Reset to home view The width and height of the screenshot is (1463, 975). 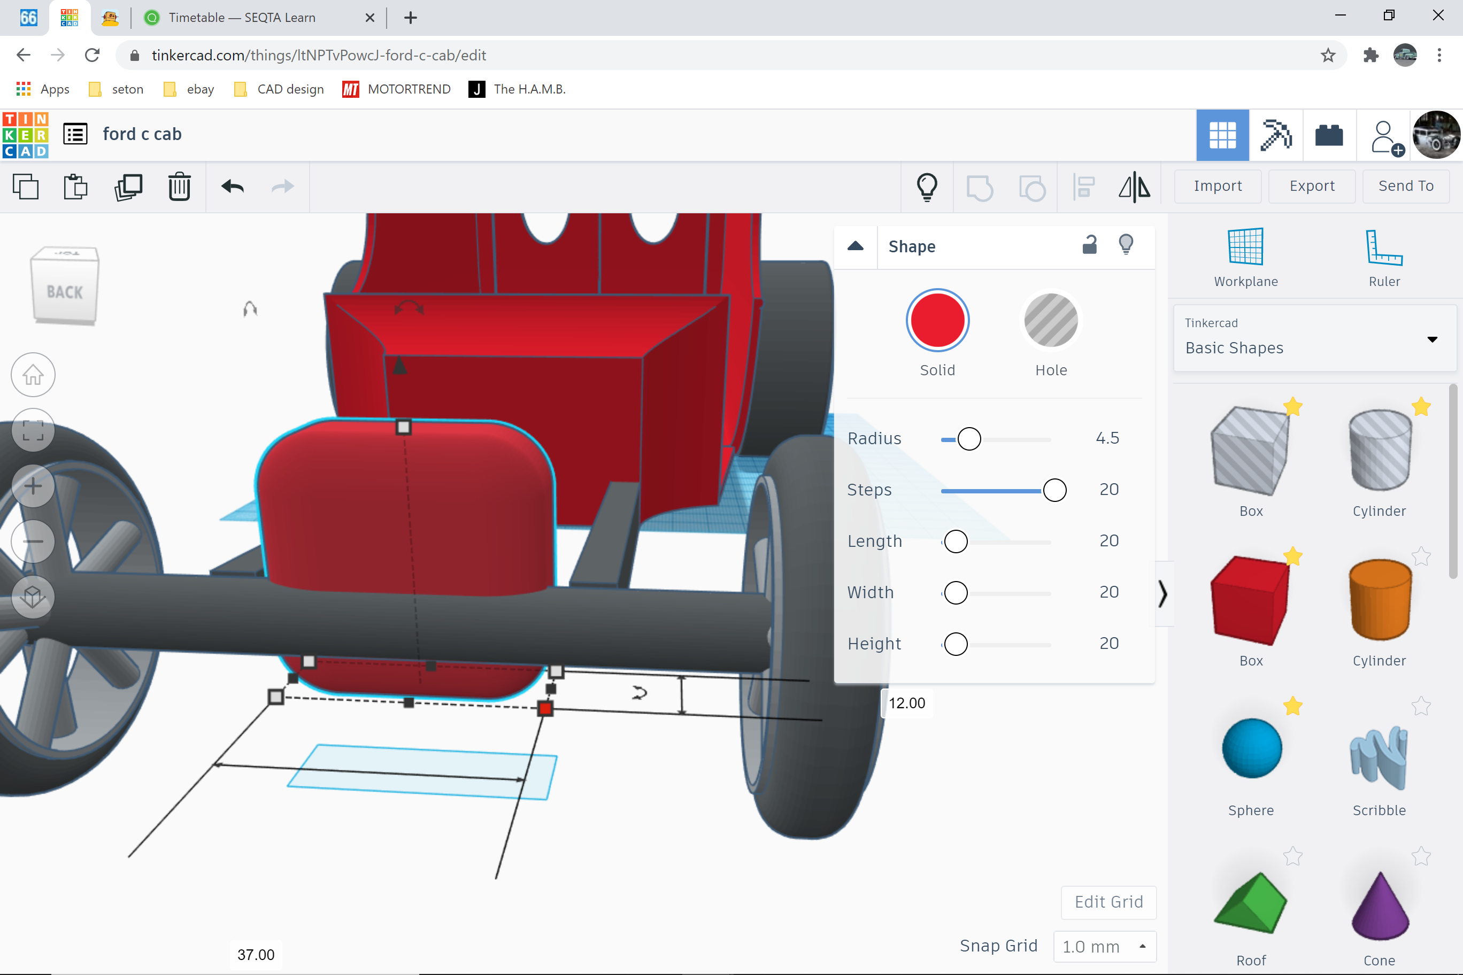[33, 375]
